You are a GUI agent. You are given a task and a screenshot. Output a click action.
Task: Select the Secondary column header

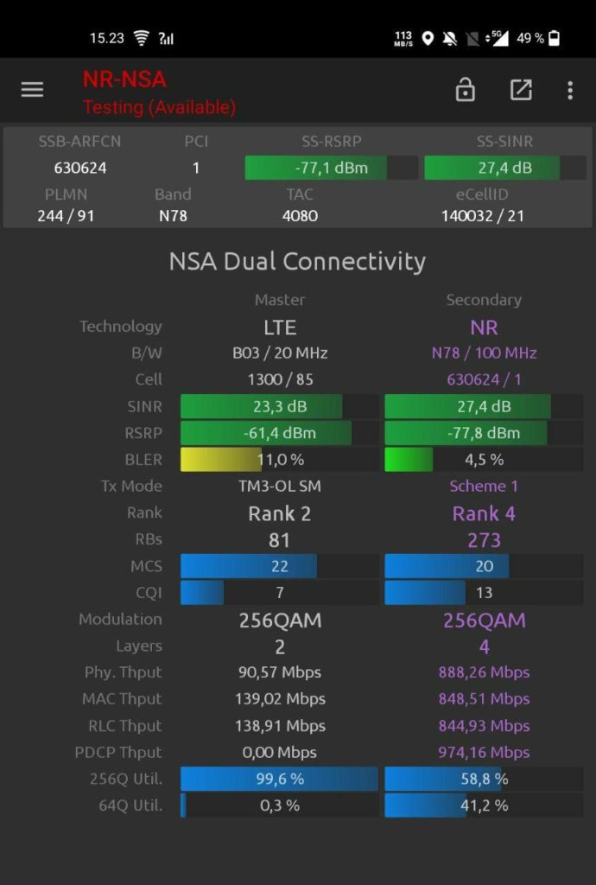click(x=484, y=300)
